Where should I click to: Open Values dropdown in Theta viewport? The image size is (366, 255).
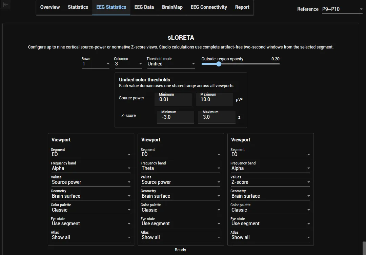181,182
